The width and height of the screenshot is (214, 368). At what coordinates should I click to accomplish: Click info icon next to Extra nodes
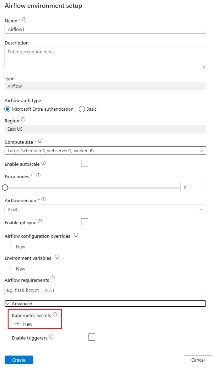(38, 175)
